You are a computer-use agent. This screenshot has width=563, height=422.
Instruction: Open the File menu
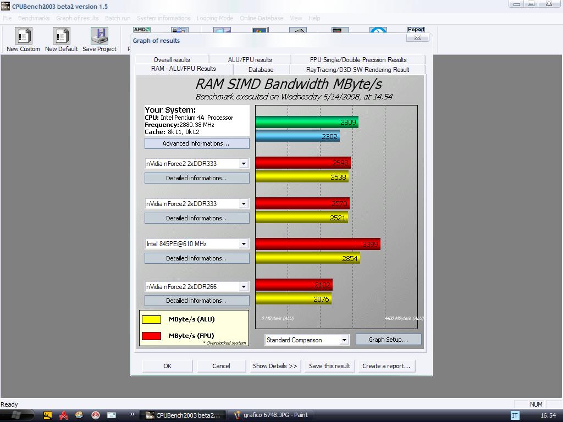coord(7,18)
